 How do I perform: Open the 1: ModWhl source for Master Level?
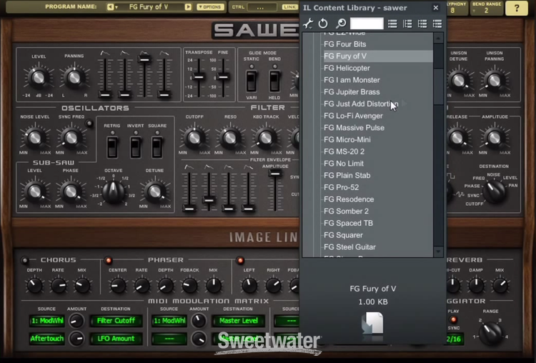(169, 321)
